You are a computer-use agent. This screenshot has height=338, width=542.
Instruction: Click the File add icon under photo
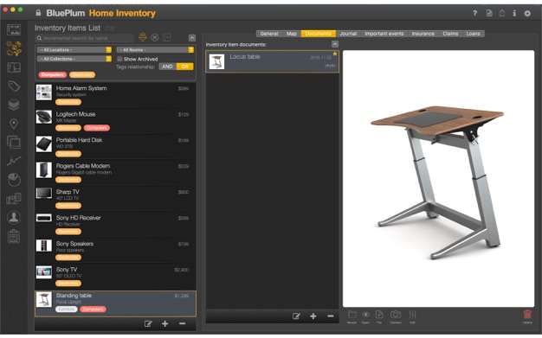click(x=379, y=316)
